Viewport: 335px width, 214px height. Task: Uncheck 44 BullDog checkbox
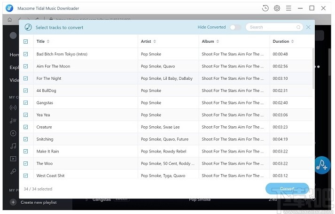[26, 91]
